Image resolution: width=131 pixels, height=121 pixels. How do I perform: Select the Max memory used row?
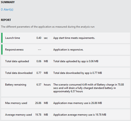(66, 103)
